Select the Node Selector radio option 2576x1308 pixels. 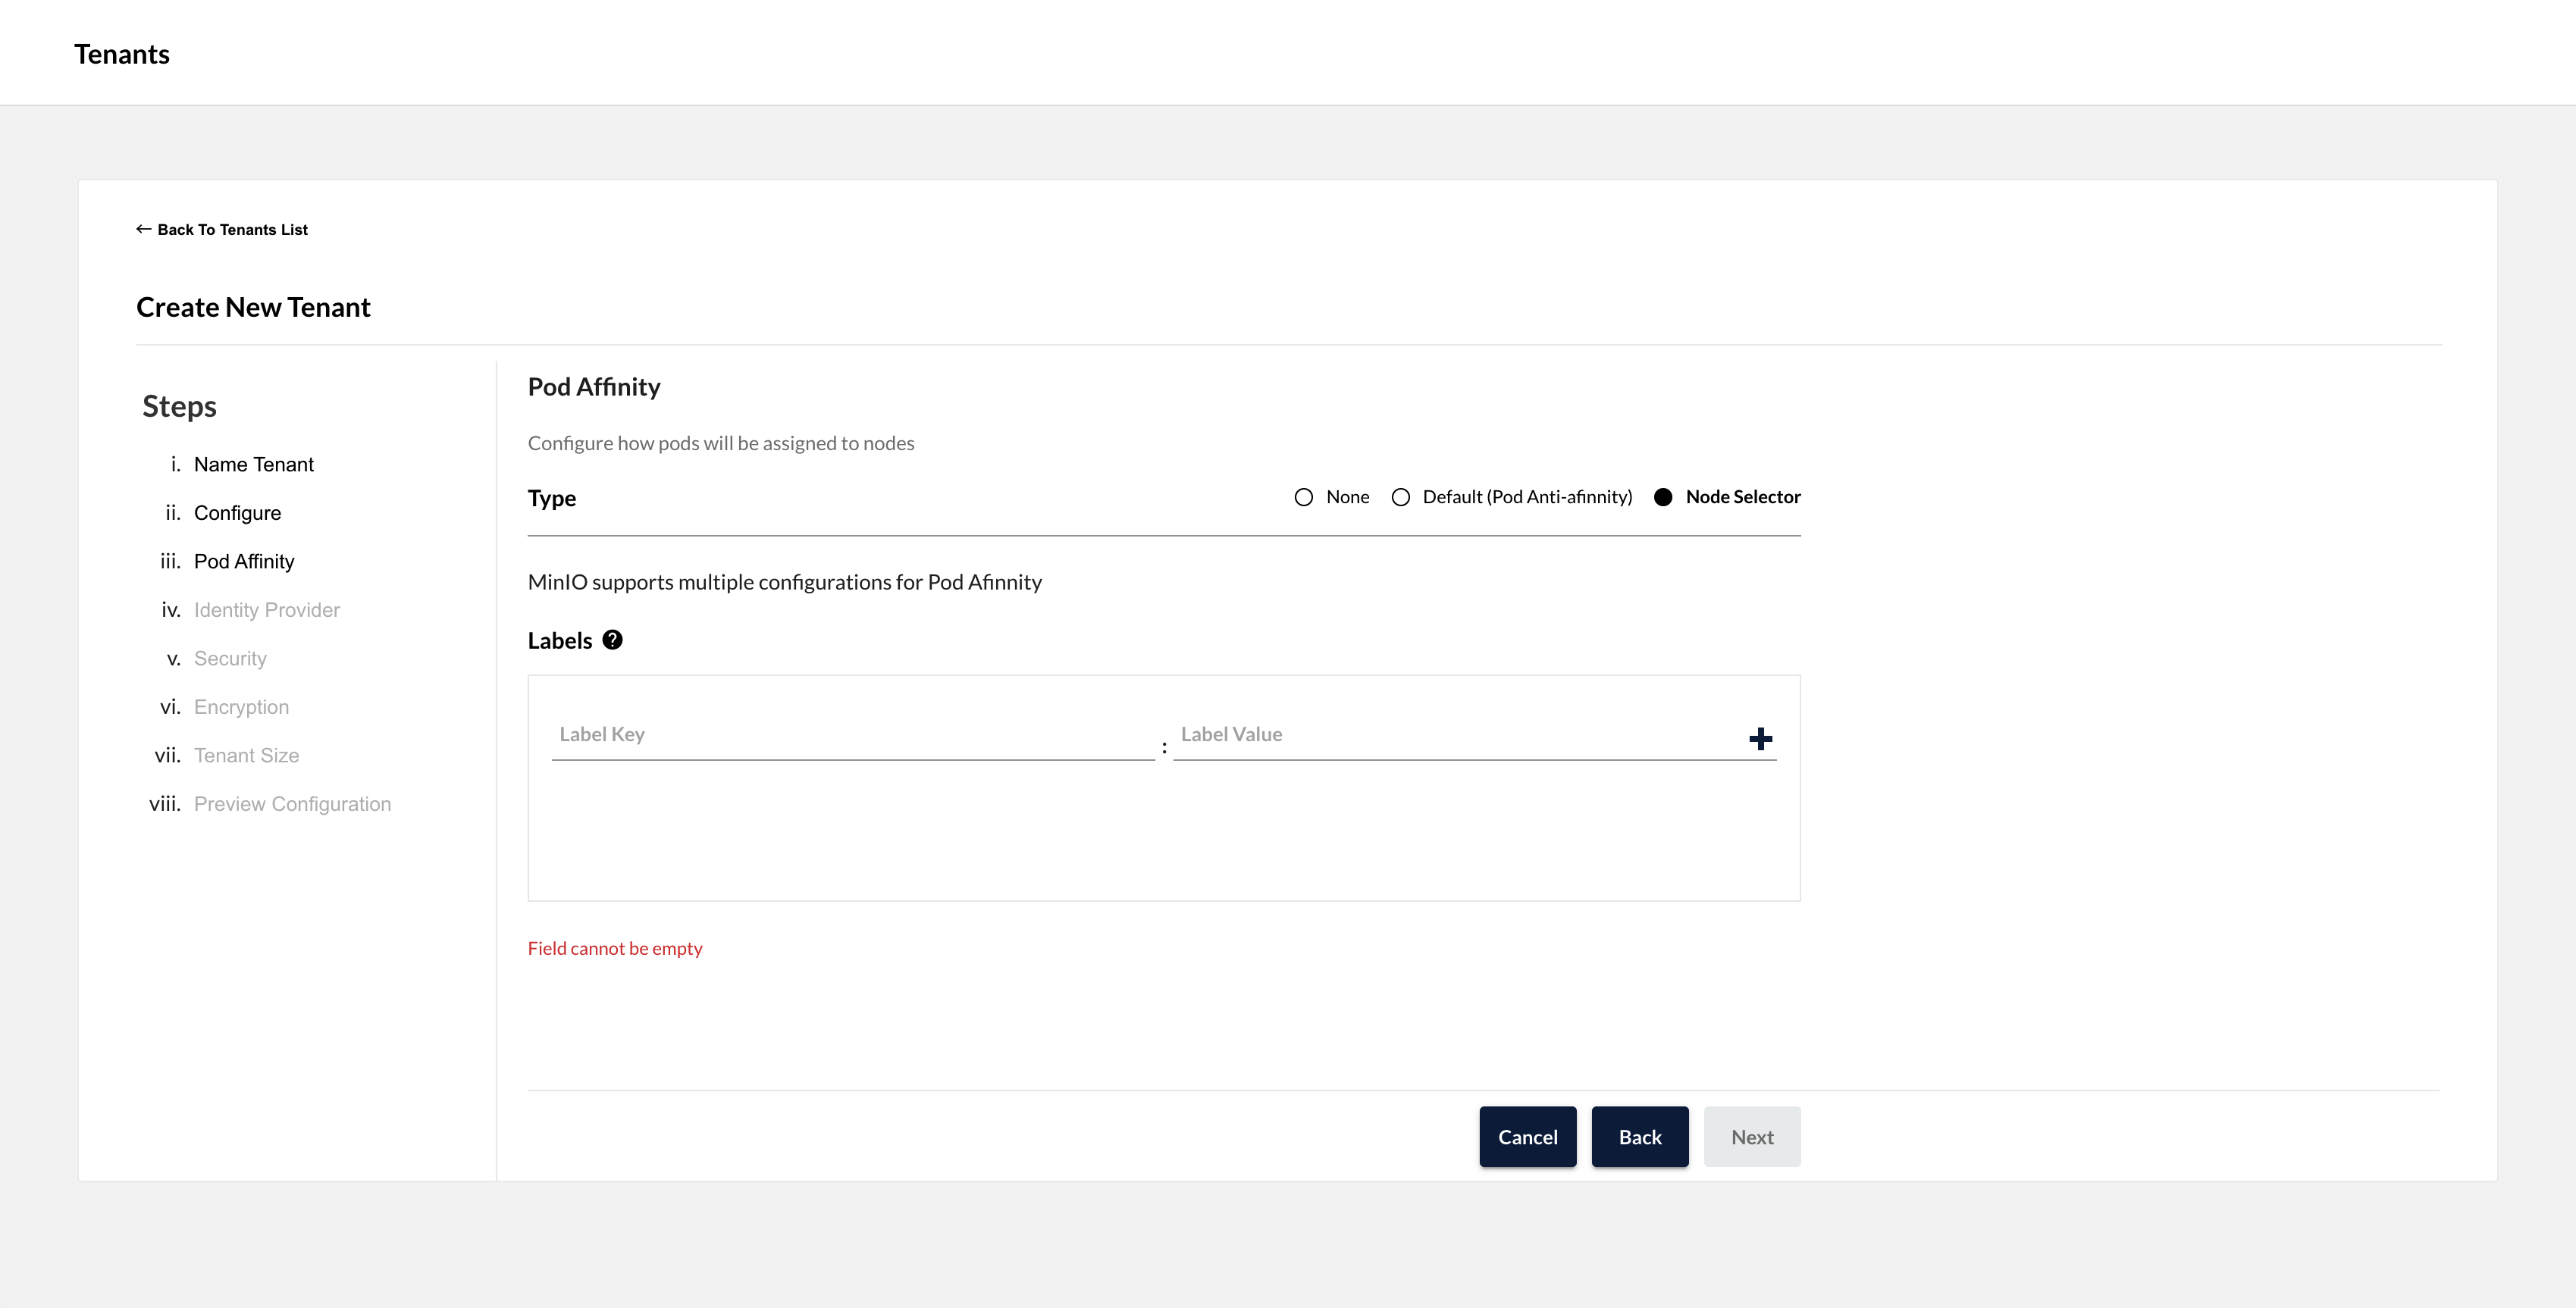(1663, 497)
